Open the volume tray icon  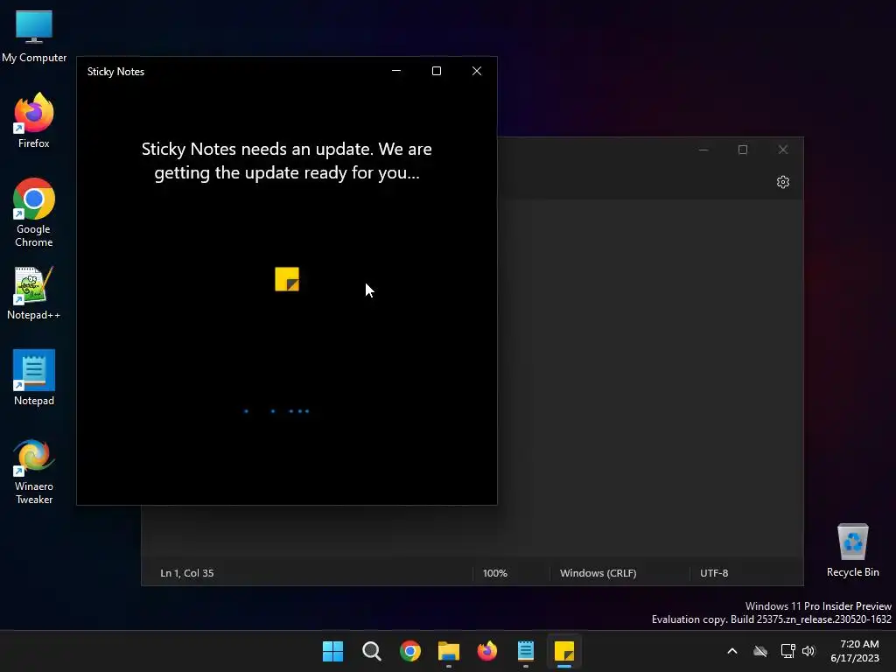pyautogui.click(x=808, y=651)
